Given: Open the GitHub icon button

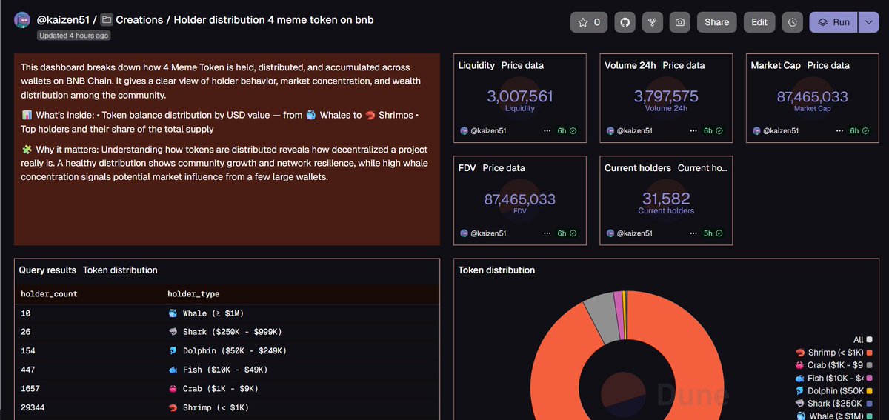Looking at the screenshot, I should [x=625, y=22].
